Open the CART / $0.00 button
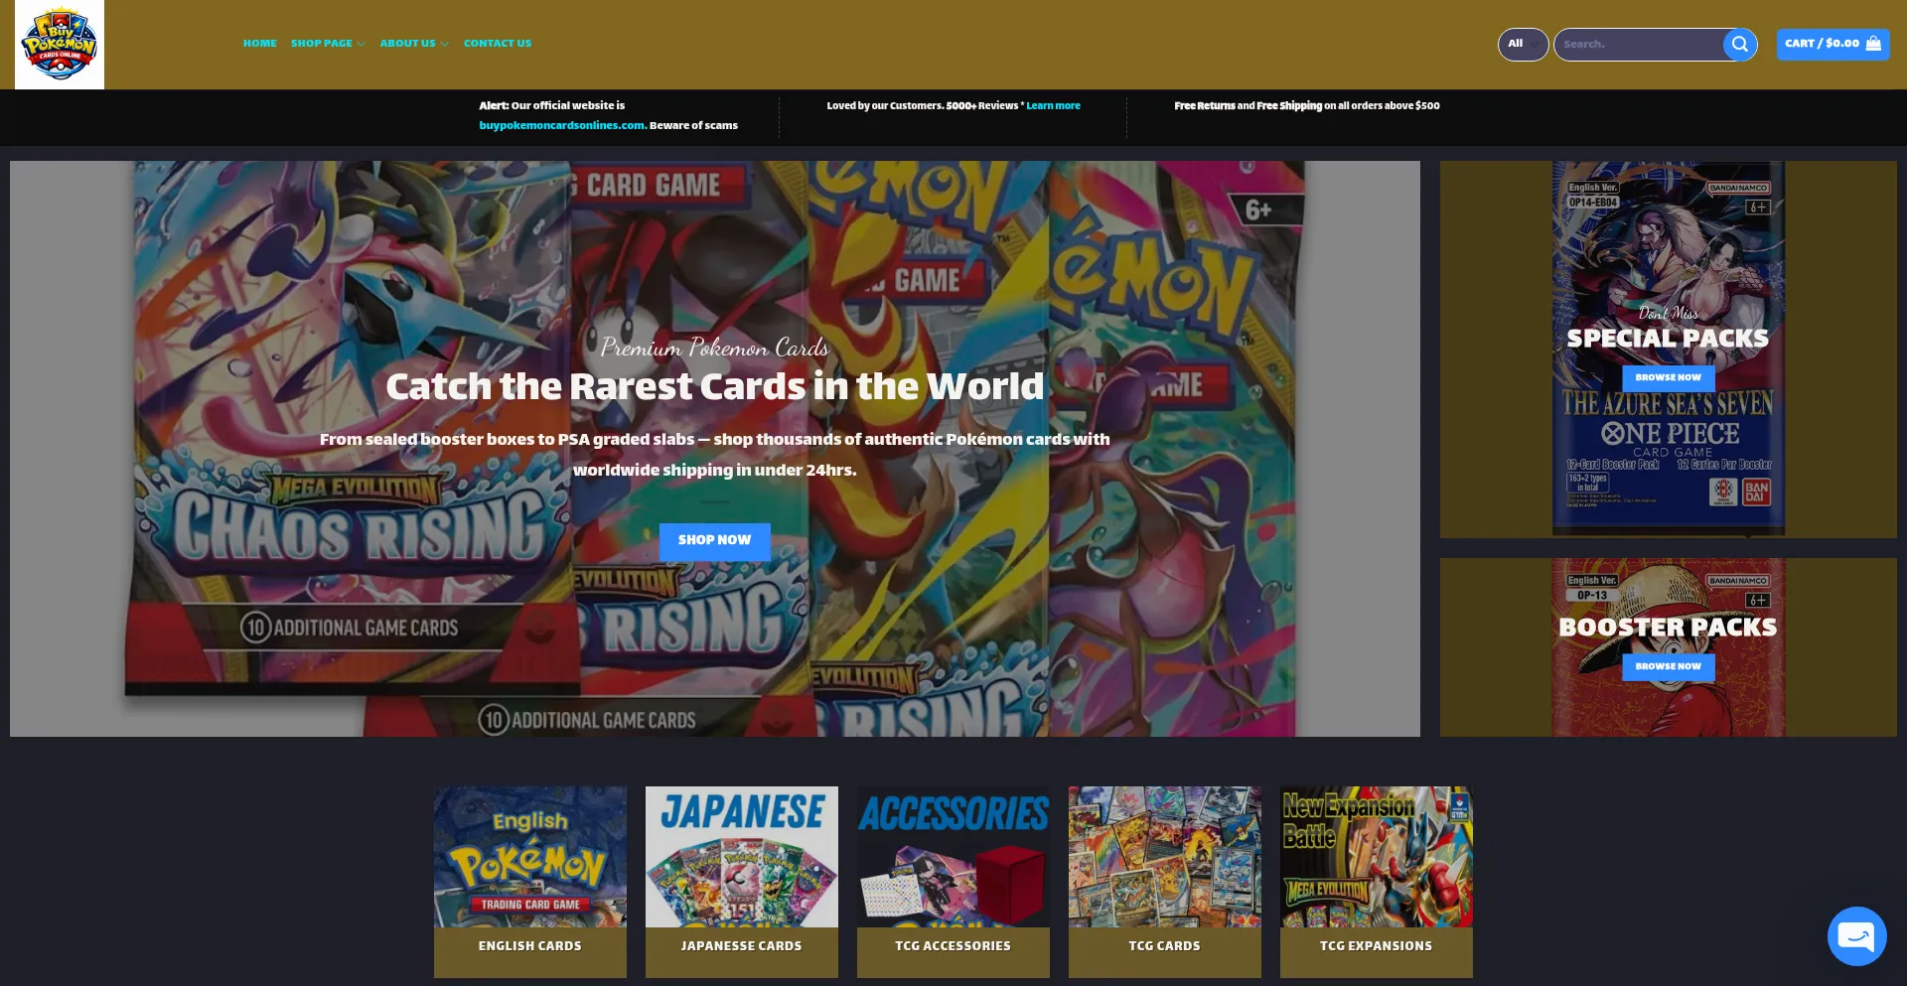Viewport: 1907px width, 986px height. tap(1833, 44)
